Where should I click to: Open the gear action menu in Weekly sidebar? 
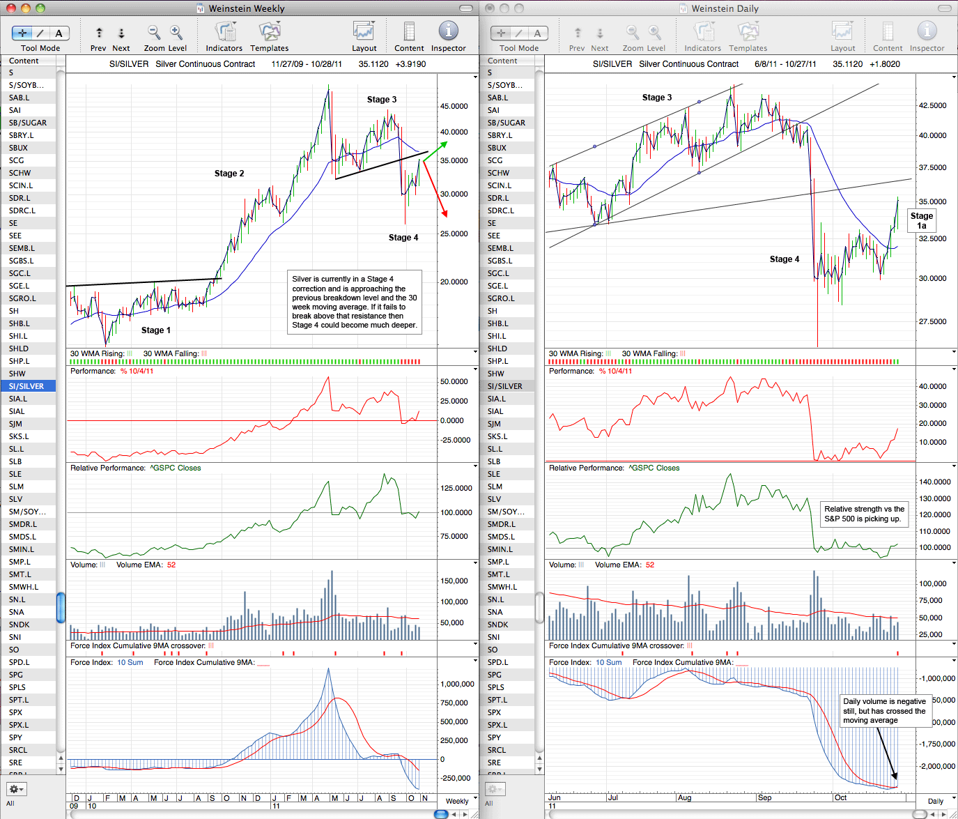(x=17, y=789)
